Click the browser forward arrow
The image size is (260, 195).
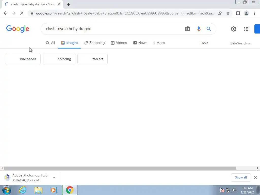pyautogui.click(x=14, y=13)
